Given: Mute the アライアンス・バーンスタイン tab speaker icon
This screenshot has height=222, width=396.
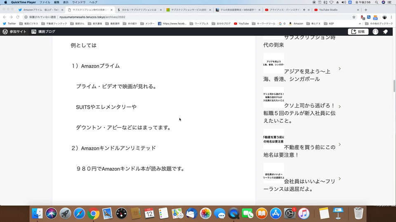Looking at the screenshot, I should pos(304,10).
